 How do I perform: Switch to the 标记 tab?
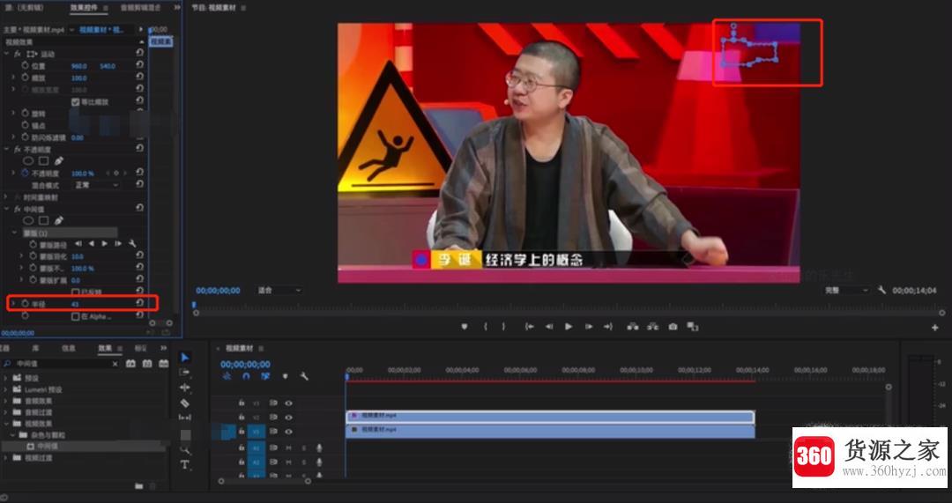click(x=141, y=348)
